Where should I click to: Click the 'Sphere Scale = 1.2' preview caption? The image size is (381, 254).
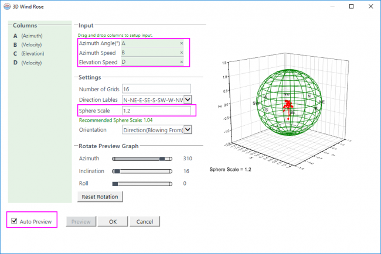pyautogui.click(x=230, y=169)
